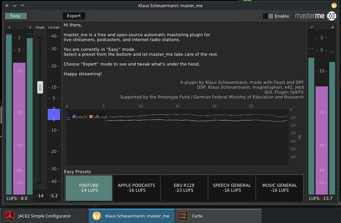Choose the EBU R128 -23 LUFS preset

coord(184,188)
